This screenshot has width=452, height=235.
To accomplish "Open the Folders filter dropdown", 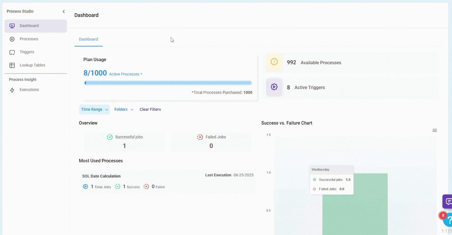I will point(124,110).
